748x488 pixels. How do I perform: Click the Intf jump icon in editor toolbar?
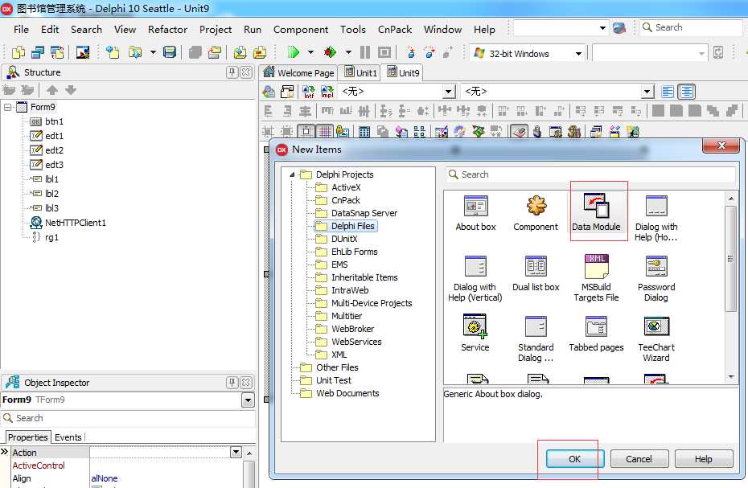coord(309,92)
